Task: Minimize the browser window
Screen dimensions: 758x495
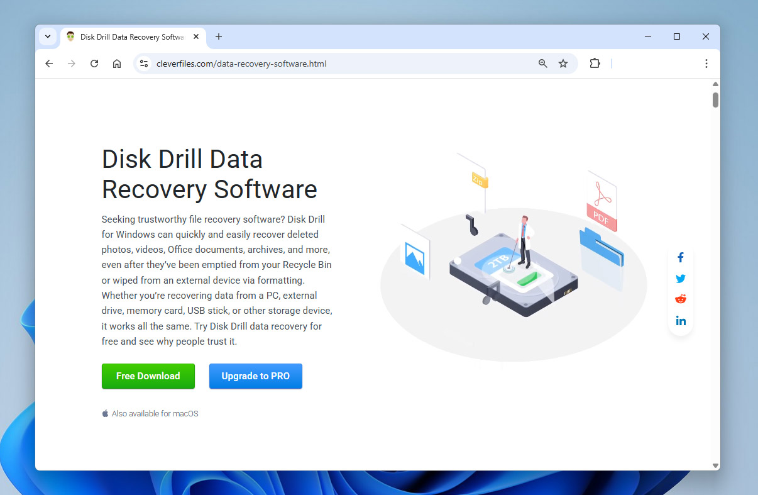Action: tap(648, 36)
